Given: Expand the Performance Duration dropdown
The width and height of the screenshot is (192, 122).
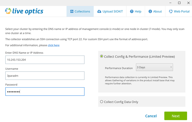Looking at the screenshot, I should coord(154,67).
